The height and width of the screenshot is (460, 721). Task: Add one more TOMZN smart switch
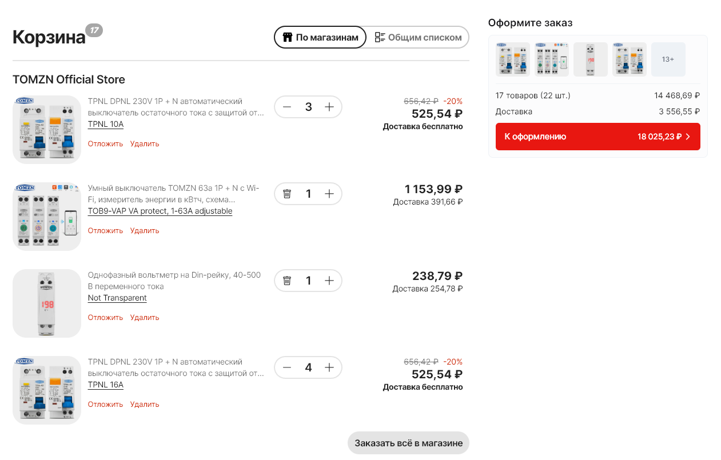[329, 194]
